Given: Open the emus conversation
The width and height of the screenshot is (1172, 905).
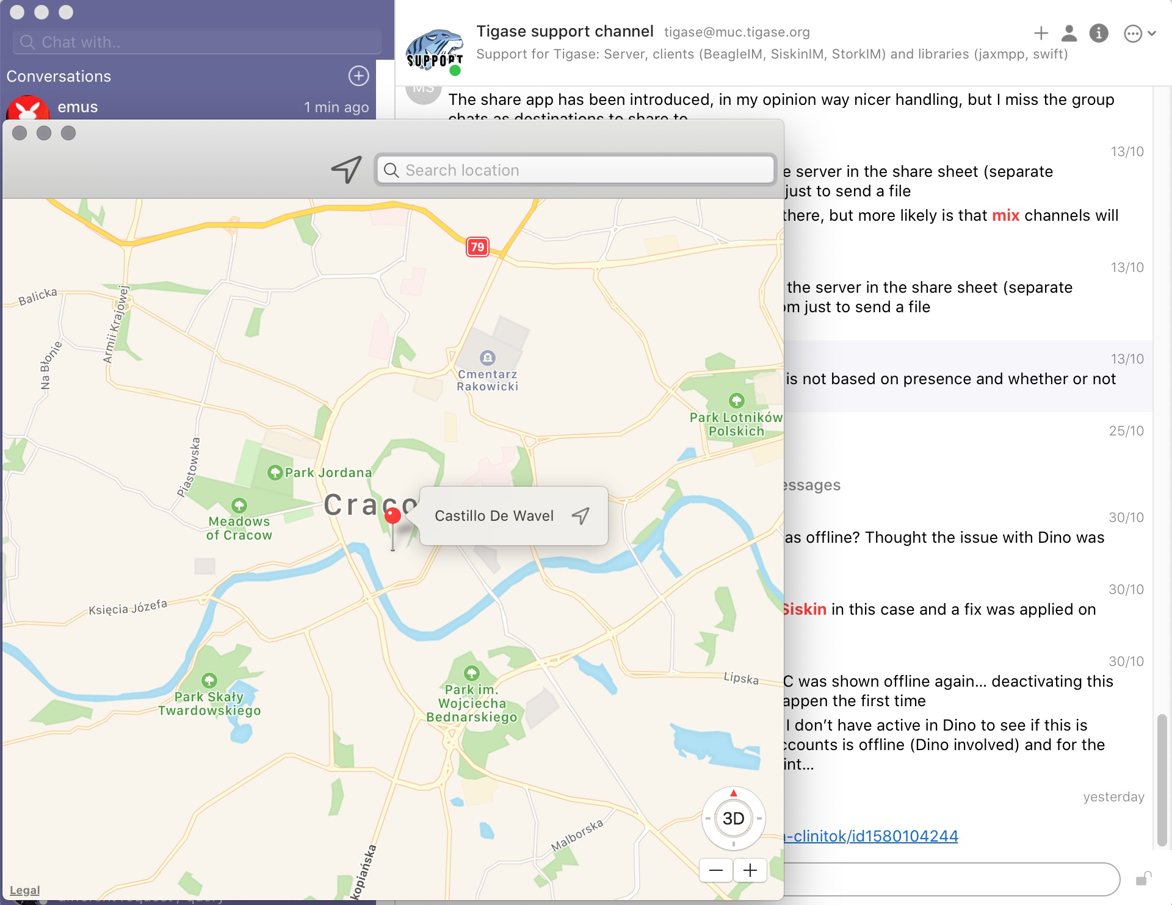Looking at the screenshot, I should coord(188,107).
